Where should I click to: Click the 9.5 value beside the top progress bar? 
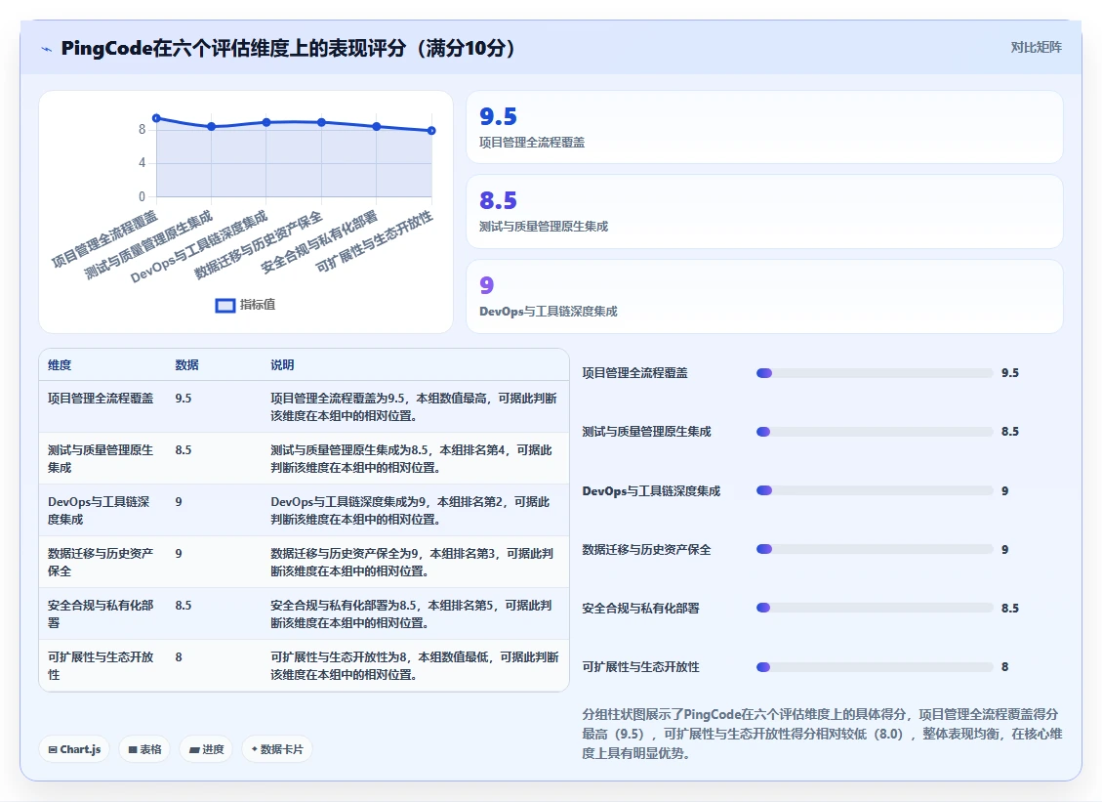coord(1010,373)
